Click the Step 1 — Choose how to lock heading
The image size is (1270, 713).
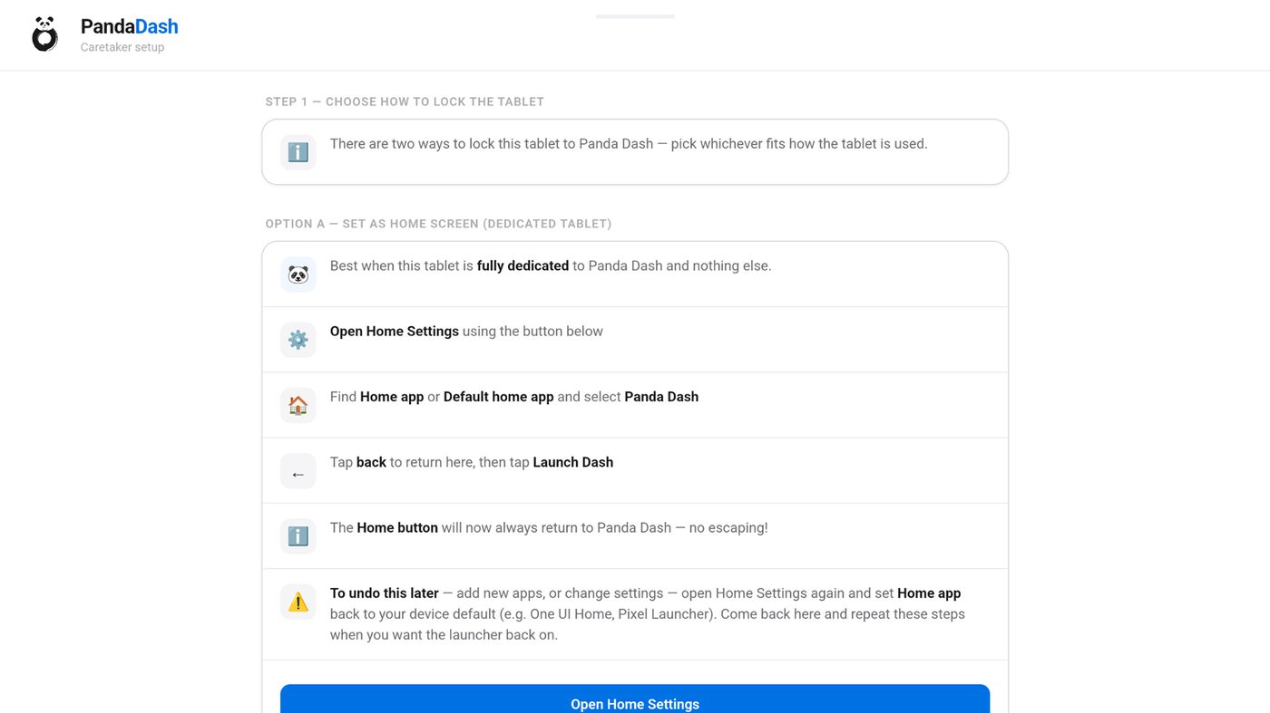click(x=405, y=101)
